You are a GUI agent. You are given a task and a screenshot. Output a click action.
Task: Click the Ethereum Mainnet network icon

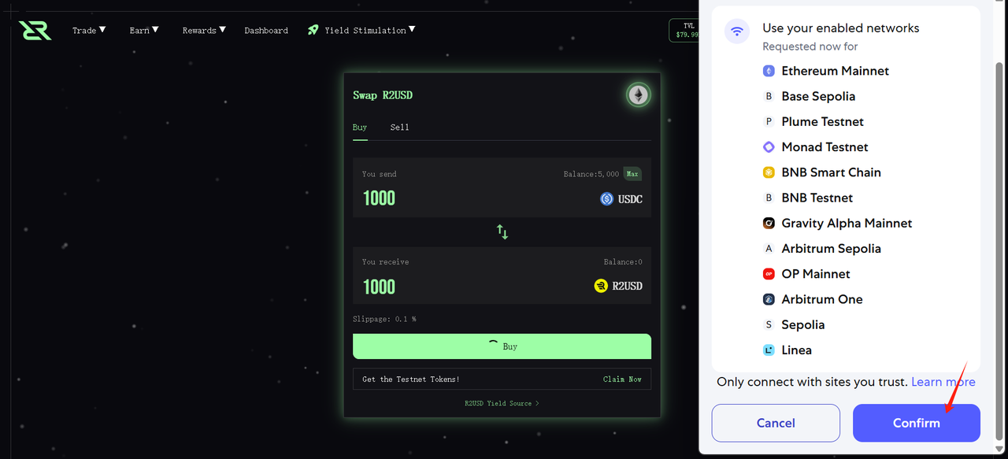[x=769, y=71]
